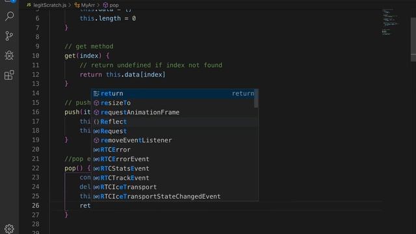Select the RTCTrackEvent suggestion
The image size is (416, 234).
[175, 177]
